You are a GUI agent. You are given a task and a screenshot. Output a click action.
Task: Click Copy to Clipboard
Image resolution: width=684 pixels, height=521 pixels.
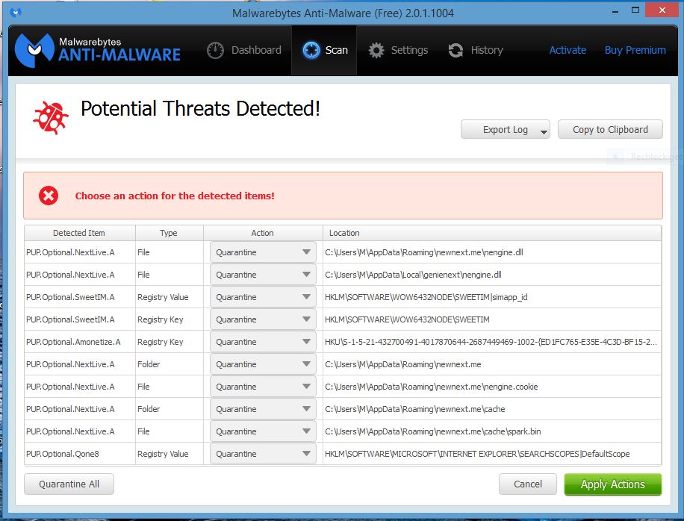pos(610,129)
